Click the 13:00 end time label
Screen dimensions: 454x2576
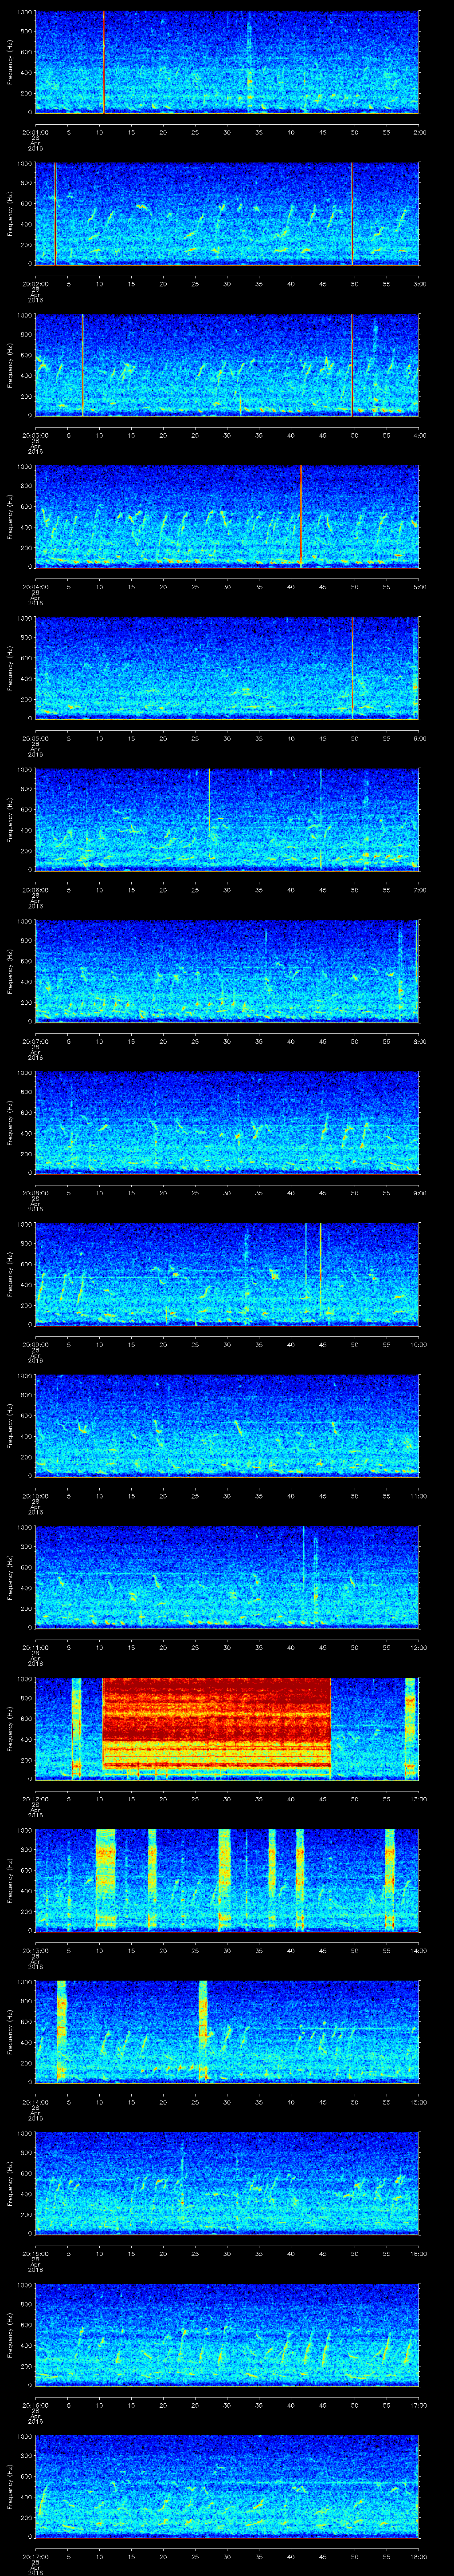click(419, 1799)
